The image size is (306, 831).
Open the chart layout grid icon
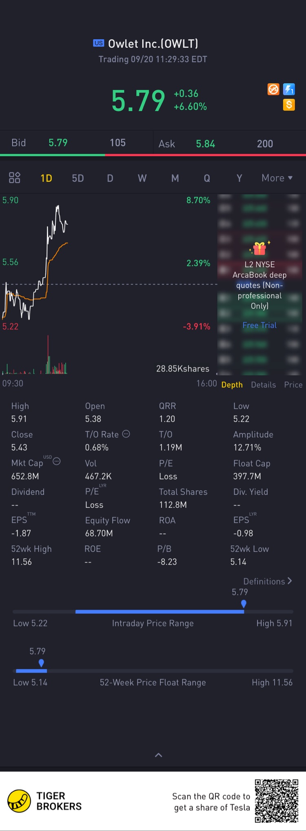15,178
